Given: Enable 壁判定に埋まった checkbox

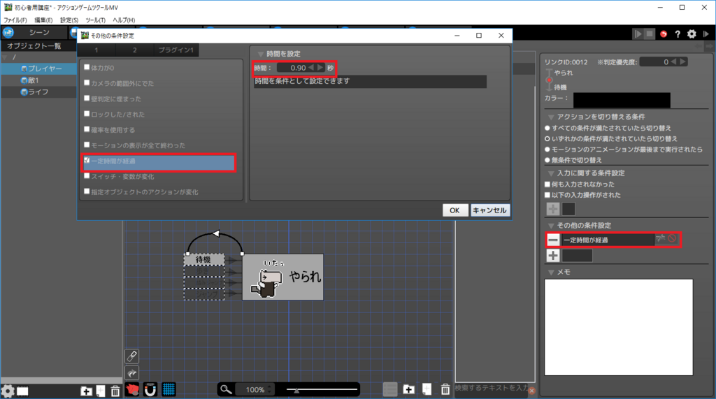Looking at the screenshot, I should coord(87,98).
